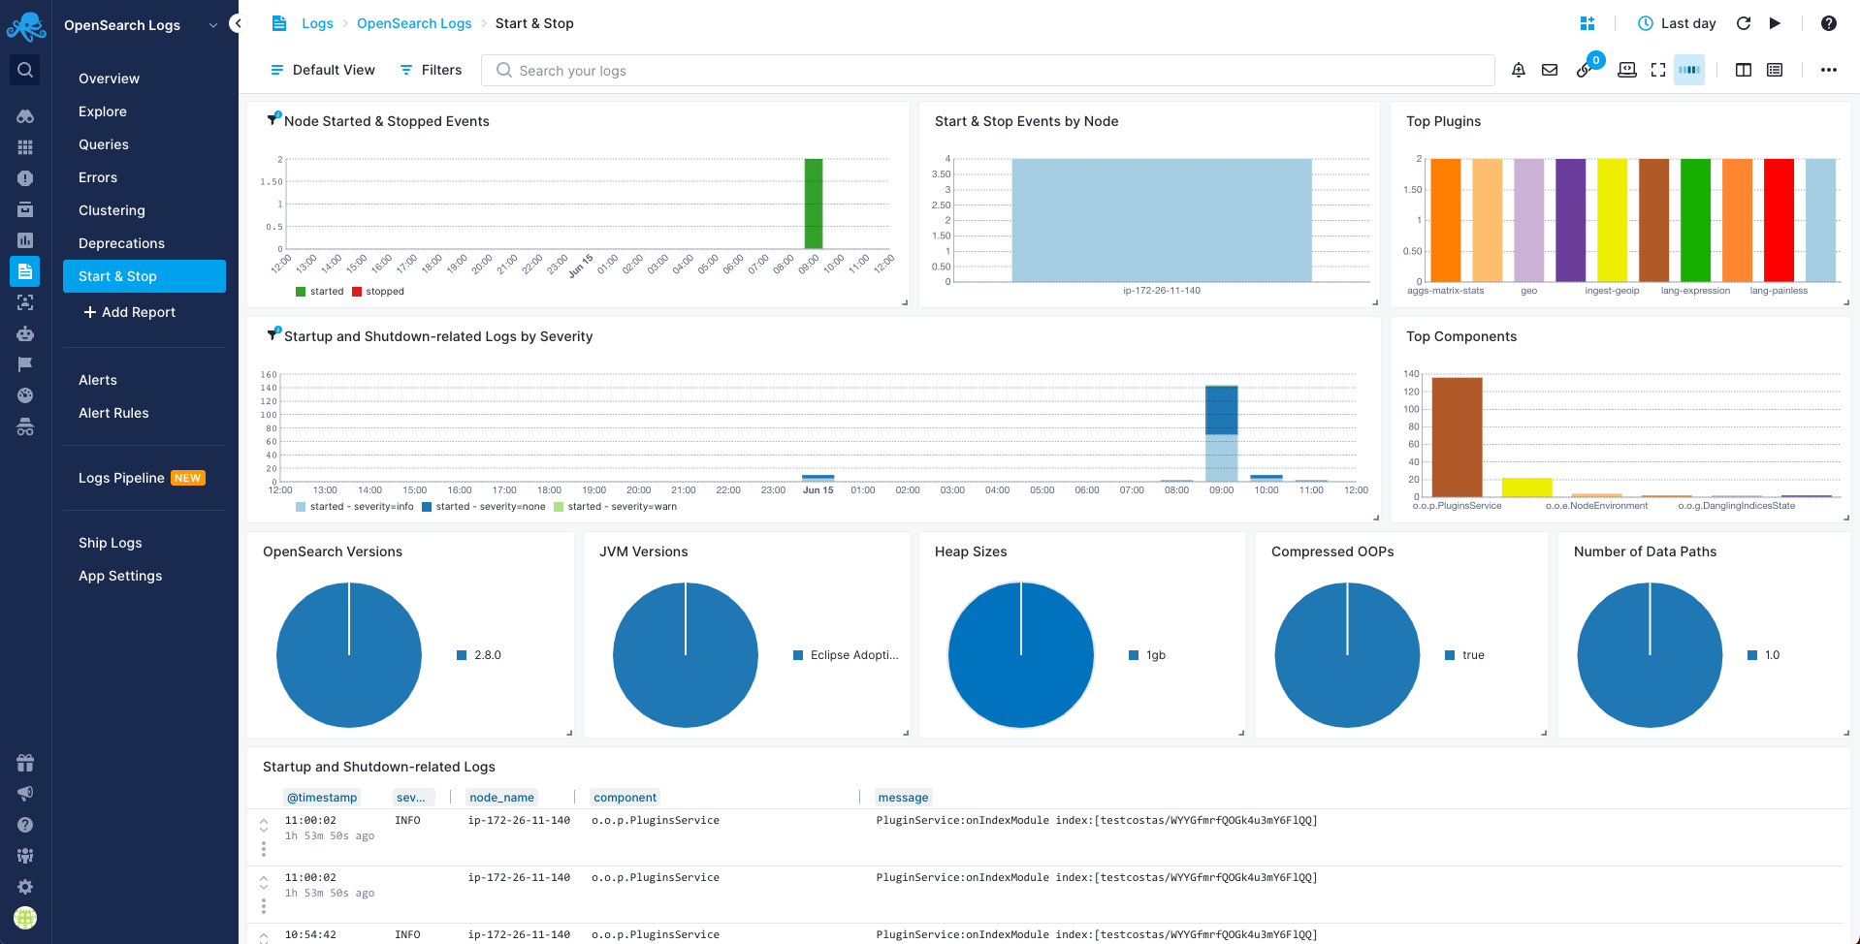The height and width of the screenshot is (944, 1860).
Task: Click the link icon with the 0 badge
Action: click(x=1586, y=69)
